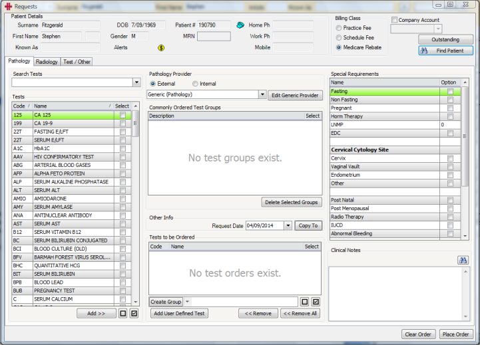This screenshot has height=345, width=480.
Task: Click the Create Group button
Action: (166, 302)
